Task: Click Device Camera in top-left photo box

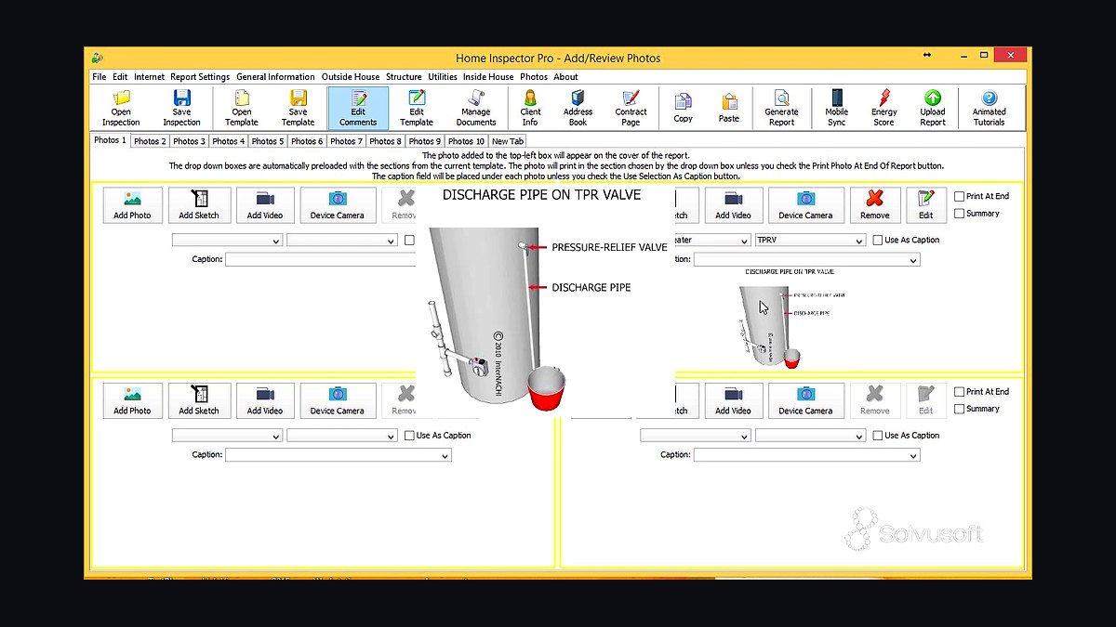Action: point(338,204)
